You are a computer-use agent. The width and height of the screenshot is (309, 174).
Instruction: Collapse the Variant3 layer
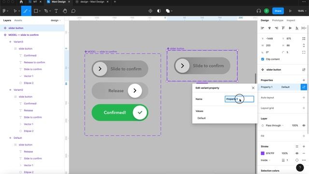(x=10, y=42)
